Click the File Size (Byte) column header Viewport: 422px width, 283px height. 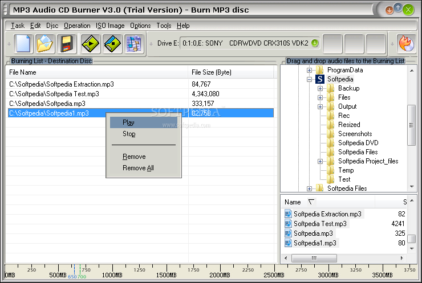point(231,72)
